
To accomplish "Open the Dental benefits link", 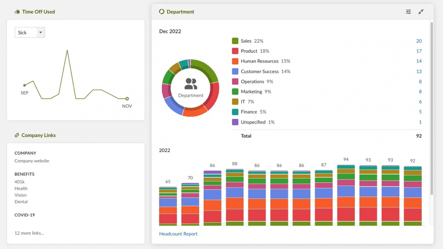I will pyautogui.click(x=20, y=201).
